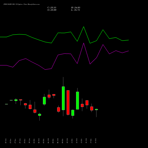Click the 09 Feb date label

click(x=62, y=141)
